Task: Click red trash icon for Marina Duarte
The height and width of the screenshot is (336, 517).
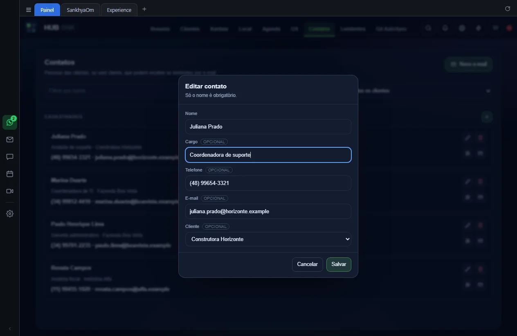Action: pos(481,182)
